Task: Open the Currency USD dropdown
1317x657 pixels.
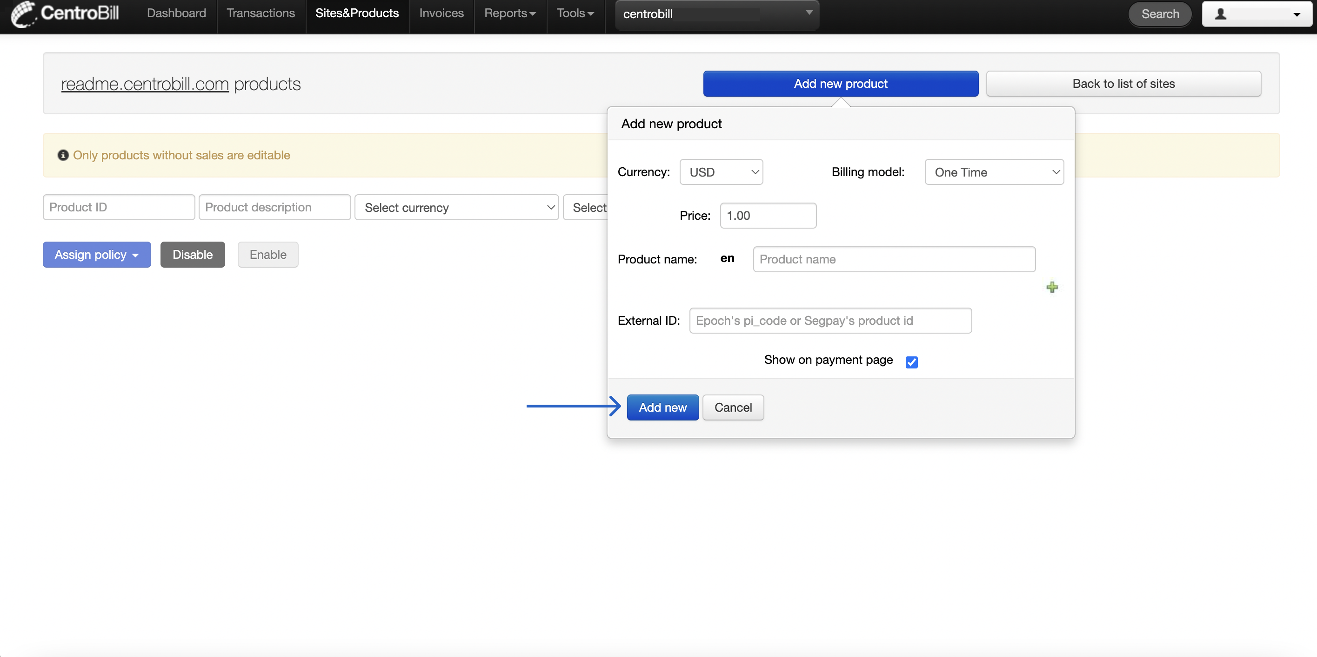Action: pos(721,172)
